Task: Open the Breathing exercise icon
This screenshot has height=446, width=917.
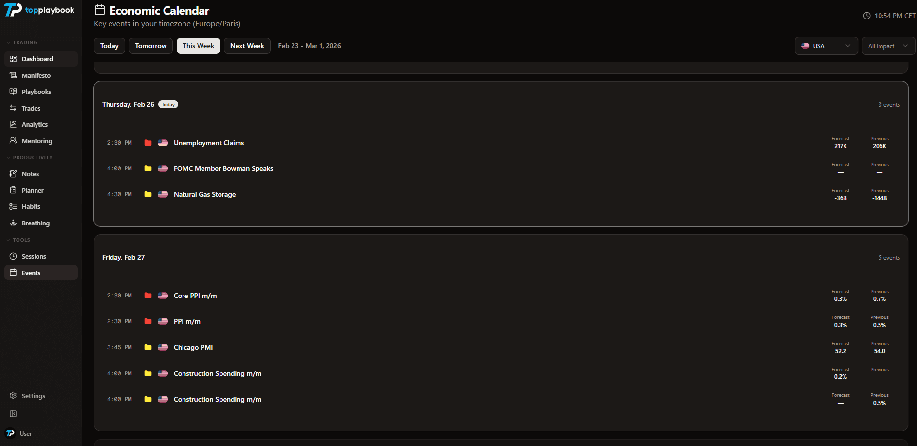Action: (13, 223)
